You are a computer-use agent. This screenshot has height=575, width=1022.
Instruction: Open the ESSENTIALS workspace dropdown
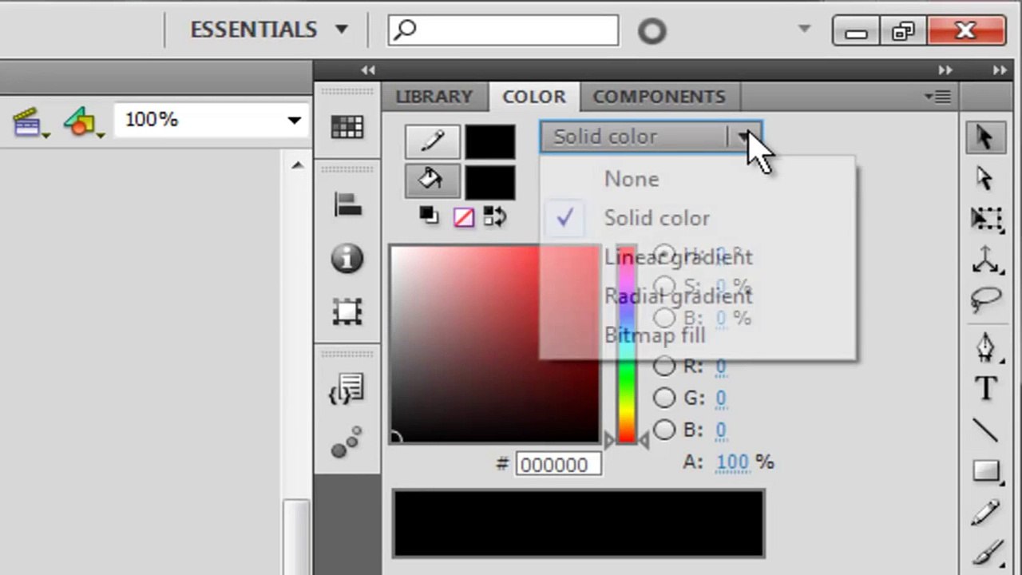pyautogui.click(x=269, y=30)
